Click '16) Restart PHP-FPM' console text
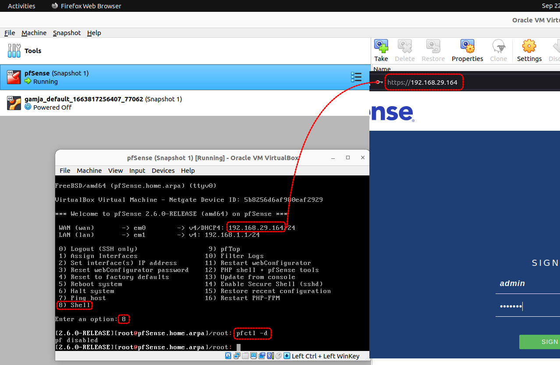Viewport: 560px width, 365px height. 242,298
